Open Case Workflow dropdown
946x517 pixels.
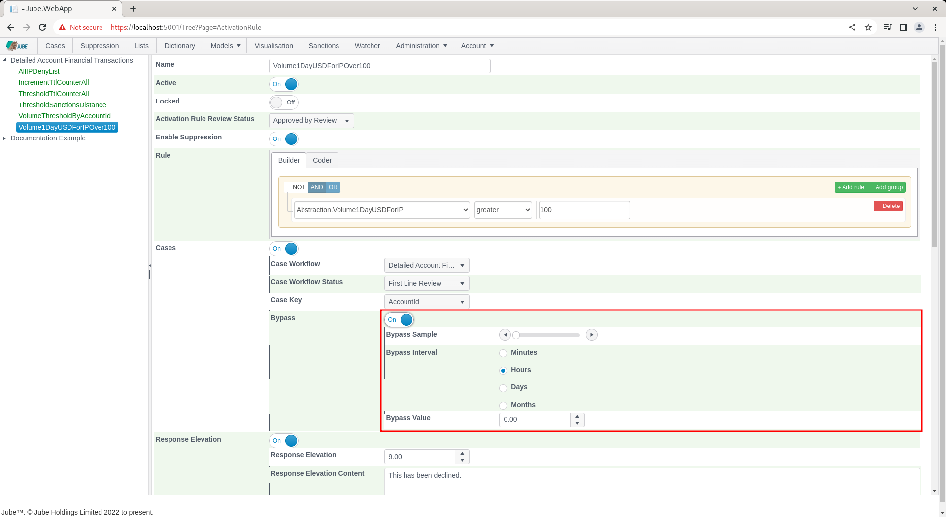click(x=427, y=265)
